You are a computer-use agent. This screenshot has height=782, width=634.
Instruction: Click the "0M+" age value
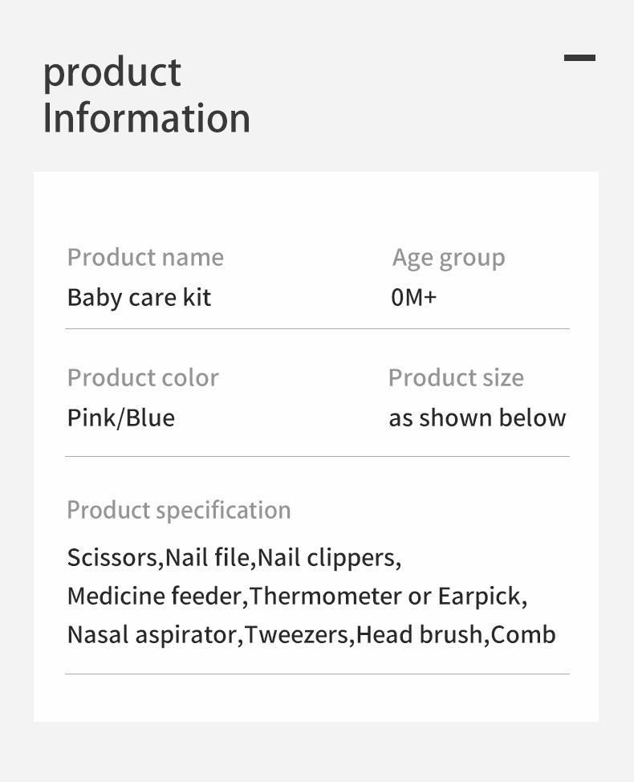pos(413,297)
